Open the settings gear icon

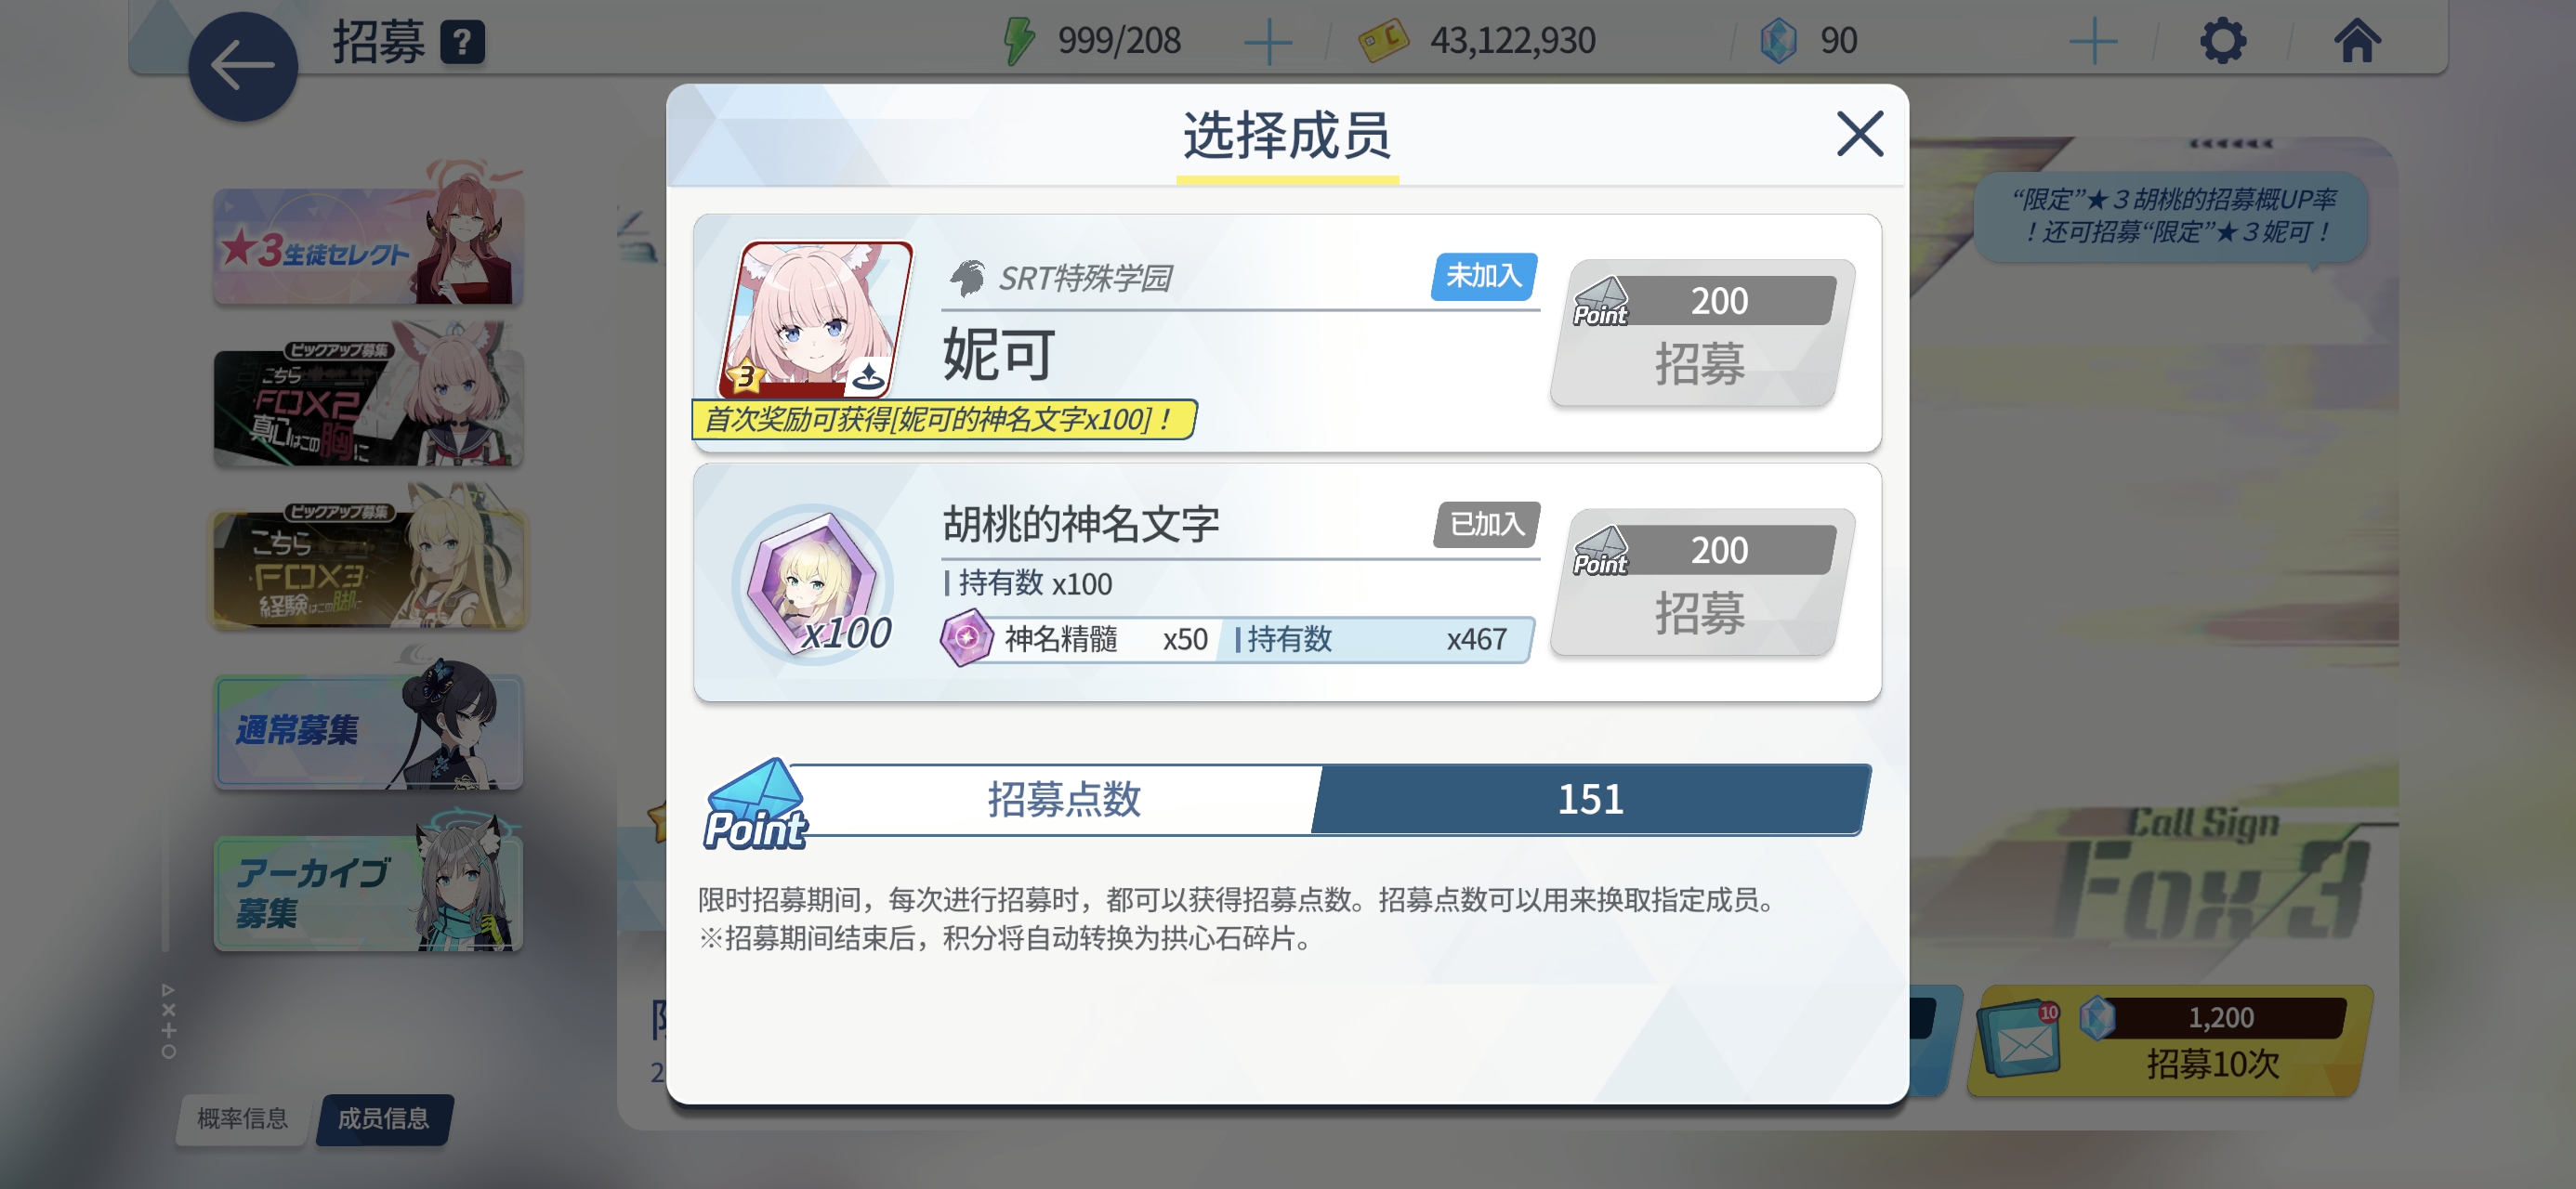coord(2222,41)
